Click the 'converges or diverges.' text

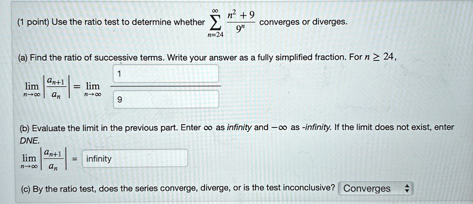tap(303, 22)
